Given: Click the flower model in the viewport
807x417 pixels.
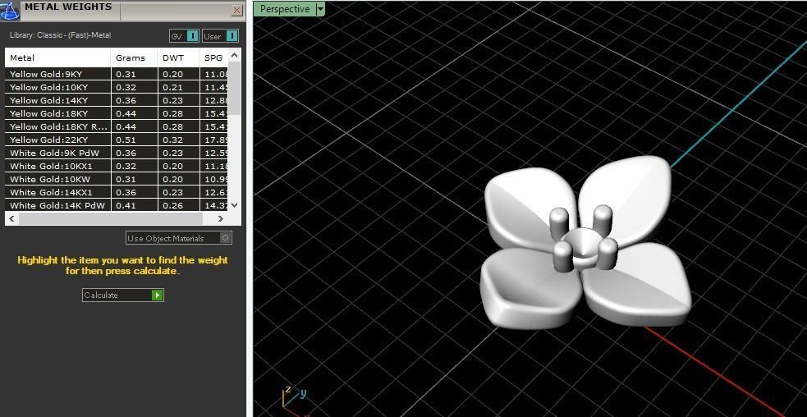Looking at the screenshot, I should 585,242.
